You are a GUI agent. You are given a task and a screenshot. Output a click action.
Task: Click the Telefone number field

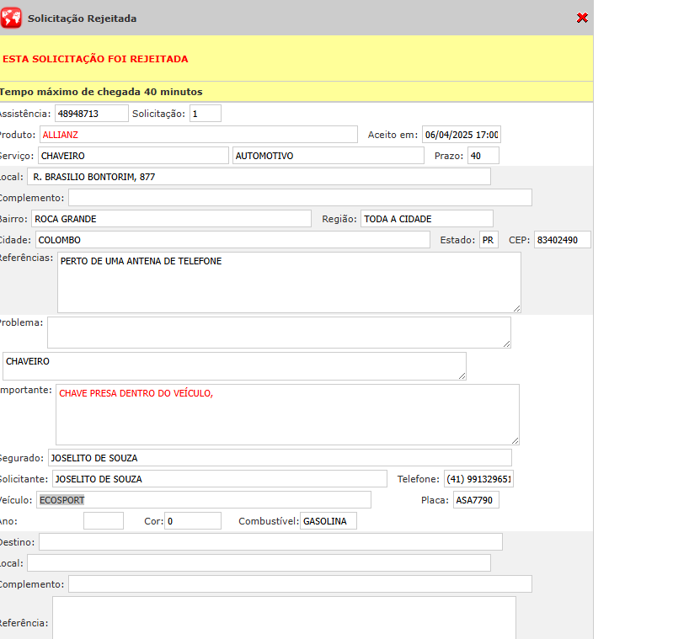point(478,479)
